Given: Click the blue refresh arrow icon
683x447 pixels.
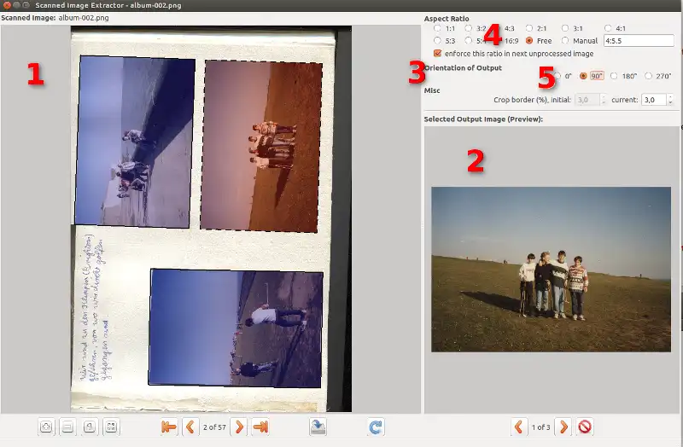Looking at the screenshot, I should (x=376, y=427).
